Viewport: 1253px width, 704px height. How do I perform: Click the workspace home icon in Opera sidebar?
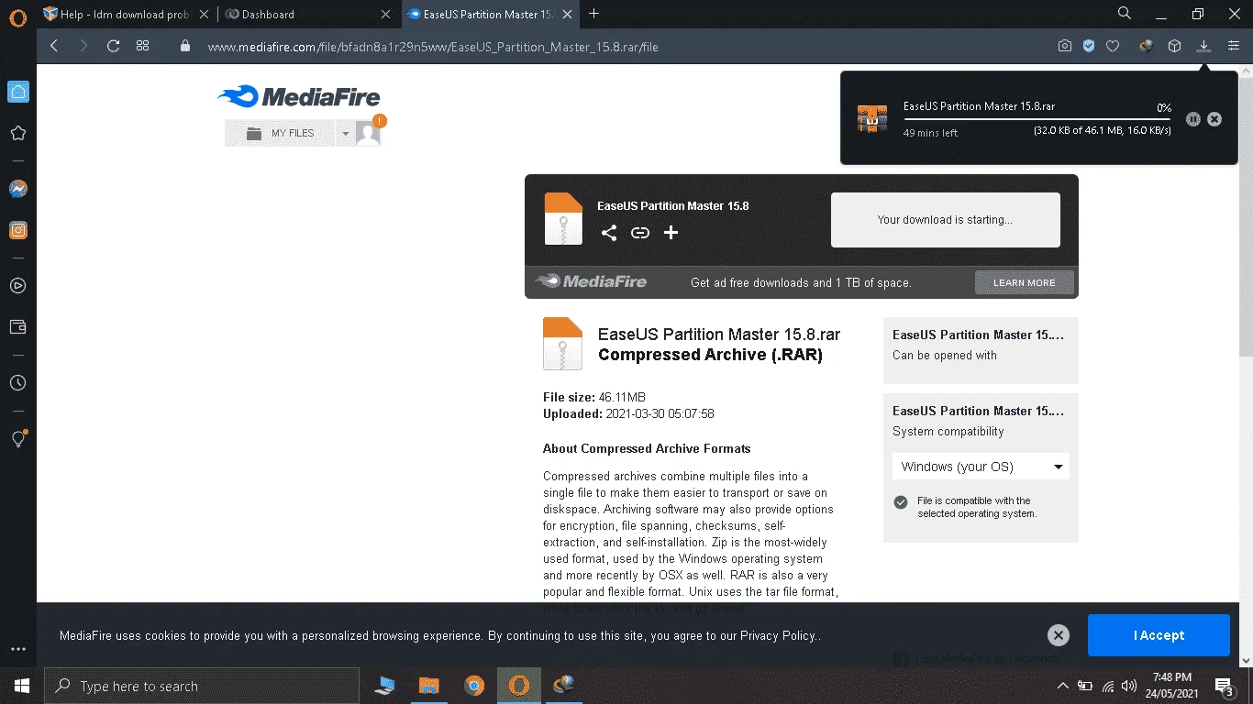click(18, 92)
